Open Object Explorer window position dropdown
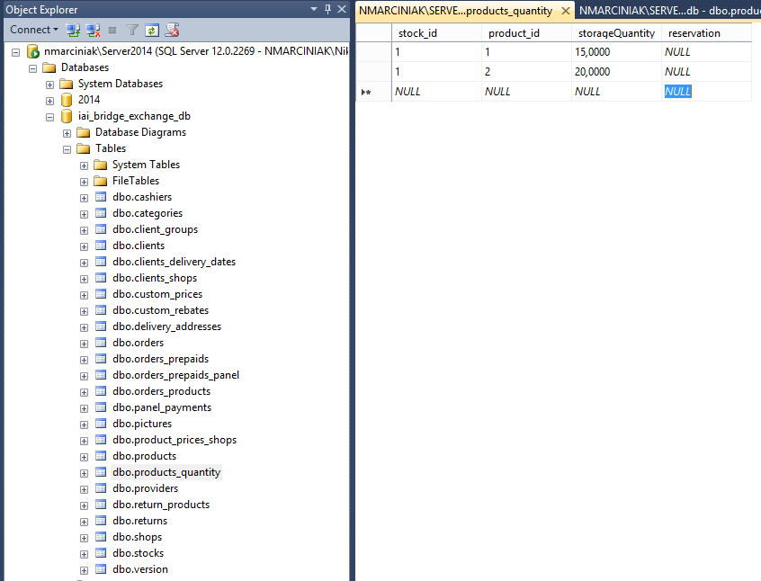The width and height of the screenshot is (761, 581). [x=313, y=9]
